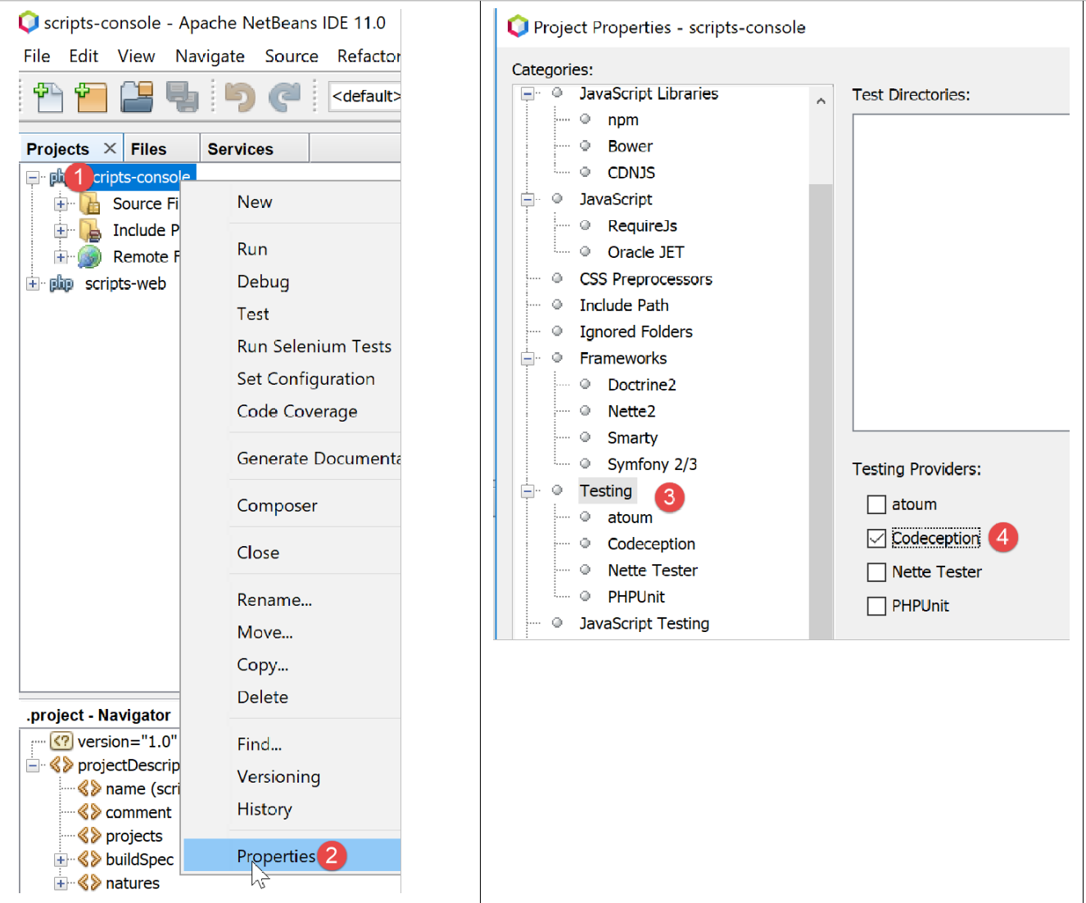This screenshot has height=903, width=1086.
Task: Close the Projects tab with its X
Action: coord(110,148)
